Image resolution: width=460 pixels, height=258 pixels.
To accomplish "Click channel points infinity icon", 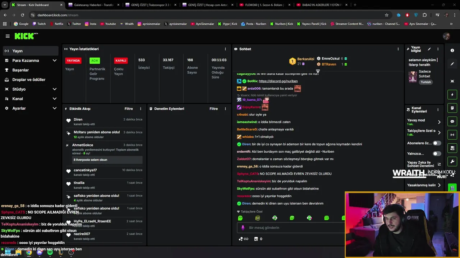I will [243, 239].
